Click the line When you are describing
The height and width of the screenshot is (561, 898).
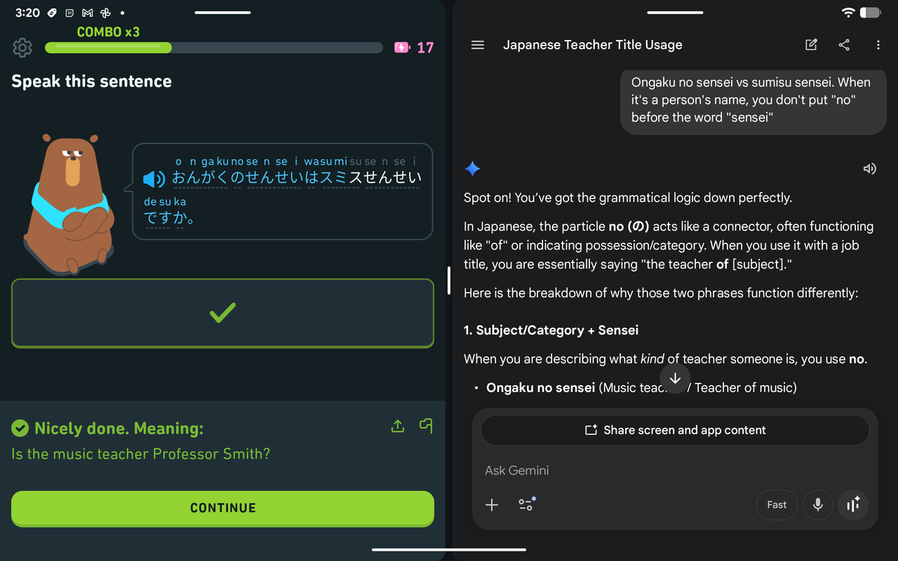pyautogui.click(x=666, y=359)
